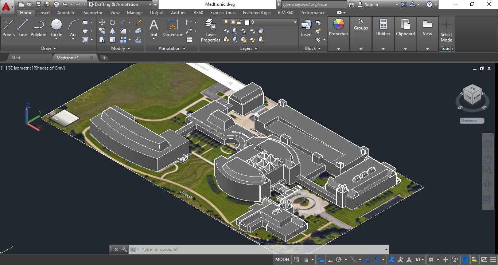Image resolution: width=498 pixels, height=265 pixels.
Task: Expand the Layers panel dropdown
Action: click(x=249, y=48)
